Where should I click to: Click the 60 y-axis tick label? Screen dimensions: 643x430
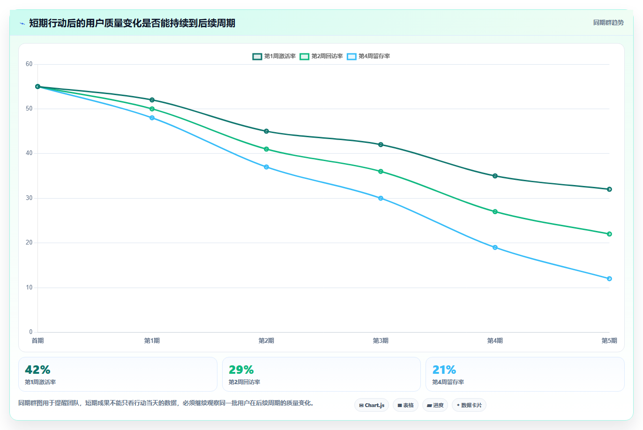pyautogui.click(x=29, y=64)
